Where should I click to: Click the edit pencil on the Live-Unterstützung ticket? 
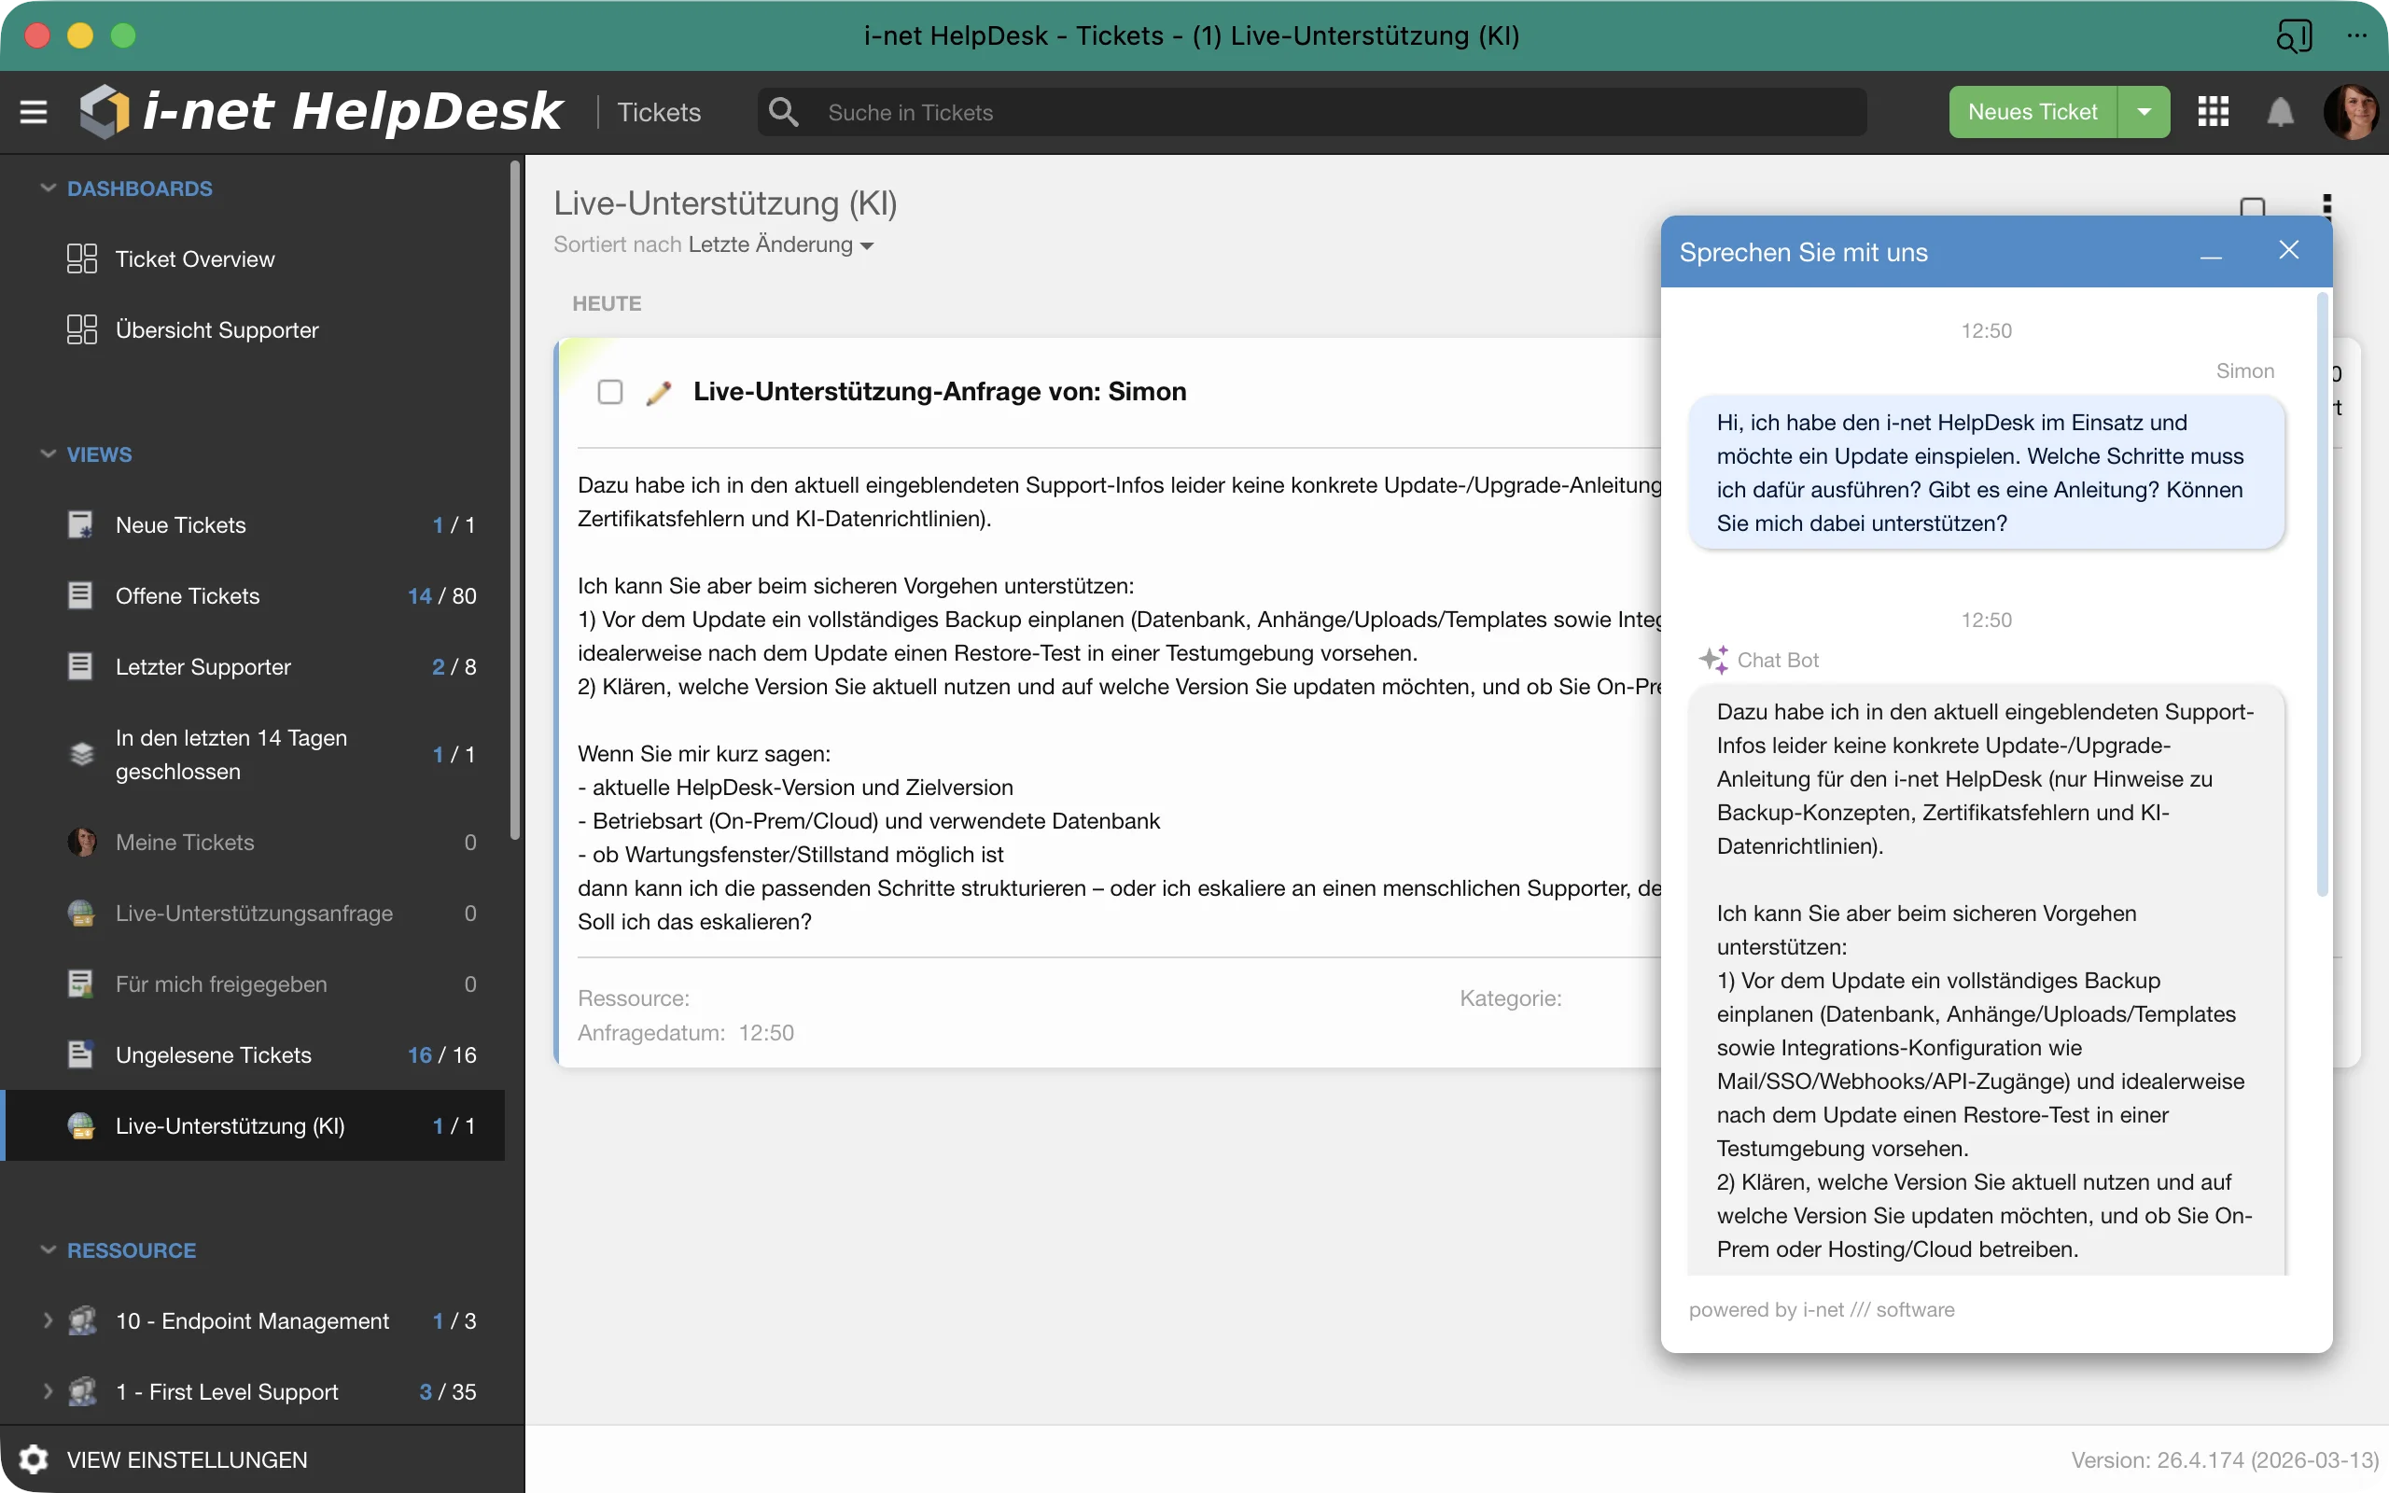point(659,391)
